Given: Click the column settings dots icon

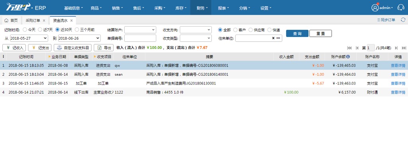Looking at the screenshot, I should pyautogui.click(x=3, y=56).
